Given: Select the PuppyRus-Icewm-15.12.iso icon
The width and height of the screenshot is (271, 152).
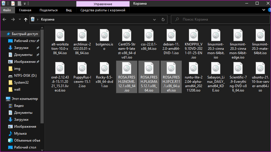Looking at the screenshot, I should (82, 68).
